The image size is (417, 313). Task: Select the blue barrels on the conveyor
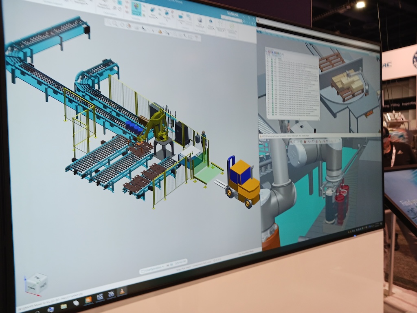click(x=134, y=127)
